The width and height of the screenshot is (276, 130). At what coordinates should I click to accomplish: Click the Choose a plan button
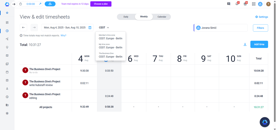point(101,4)
